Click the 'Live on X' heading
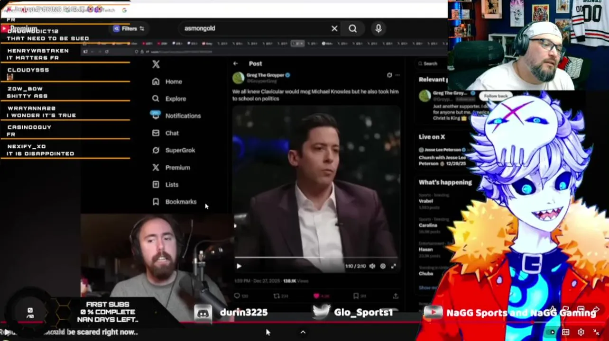 432,137
